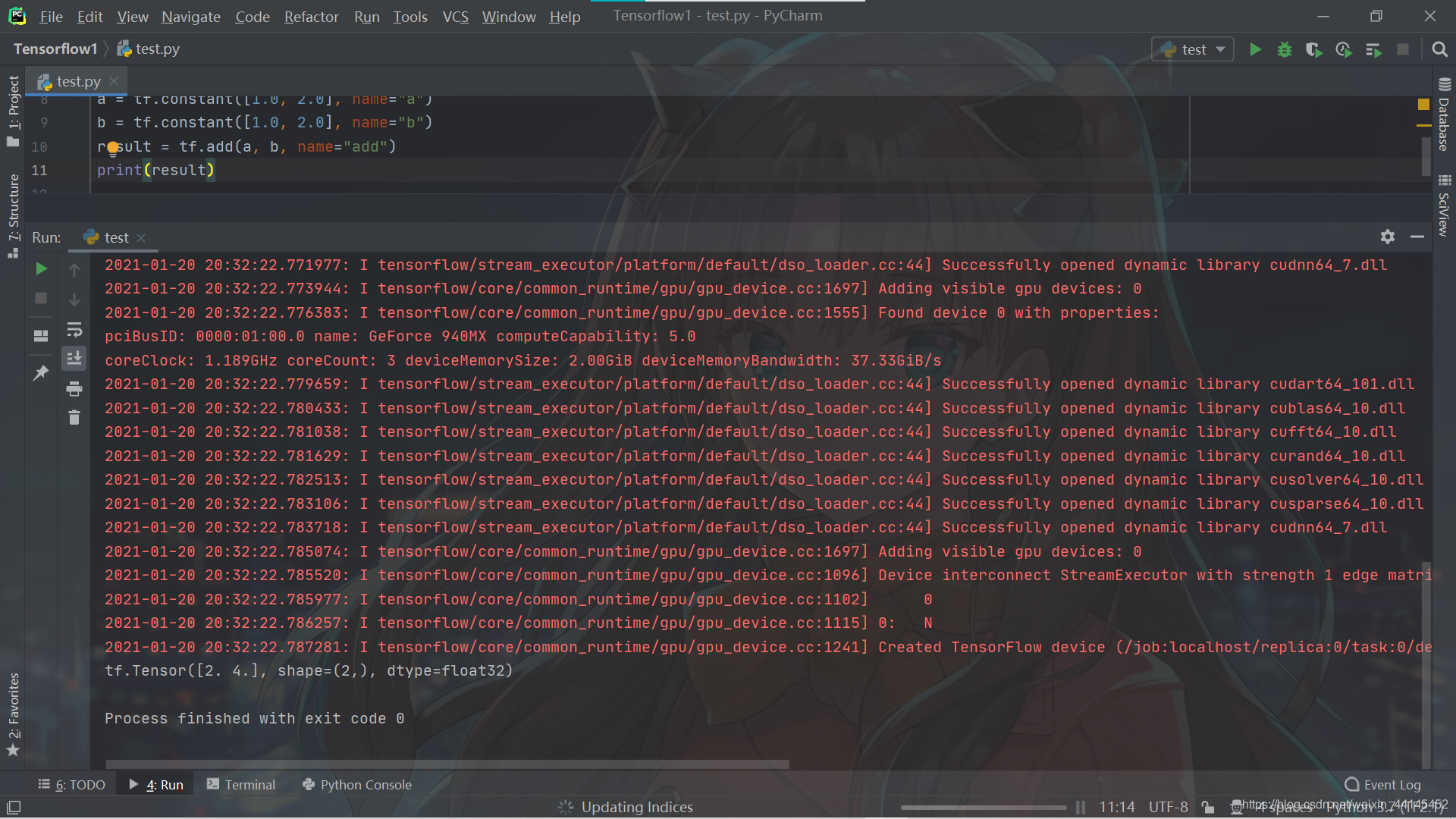Image resolution: width=1456 pixels, height=819 pixels.
Task: Run test with coverage icon
Action: click(1313, 49)
